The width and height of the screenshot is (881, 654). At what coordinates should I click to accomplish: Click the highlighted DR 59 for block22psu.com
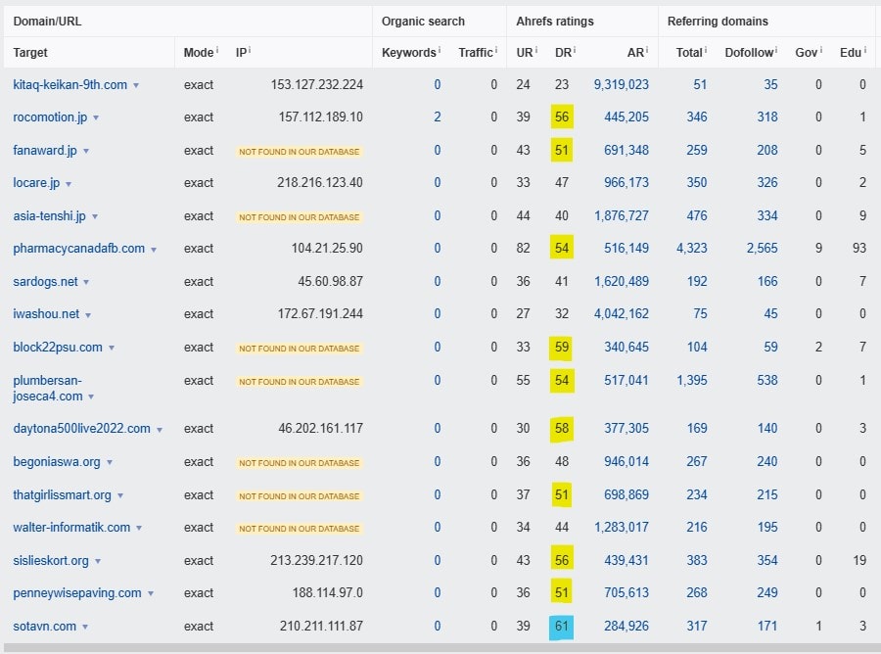coord(561,348)
